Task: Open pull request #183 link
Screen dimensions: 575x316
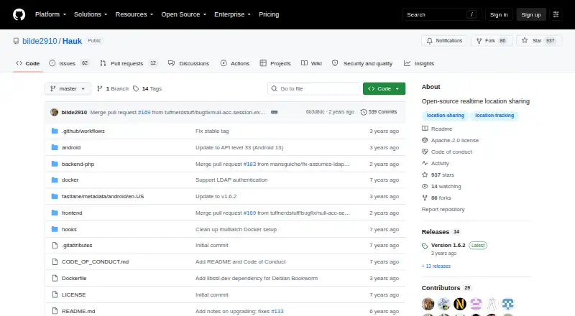Action: 249,164
